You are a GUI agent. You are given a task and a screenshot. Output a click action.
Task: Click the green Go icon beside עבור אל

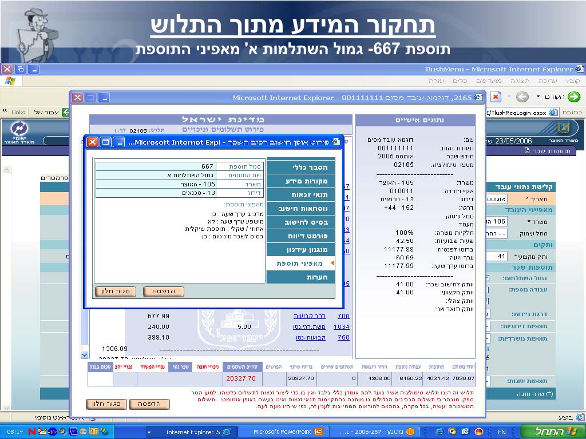click(66, 112)
